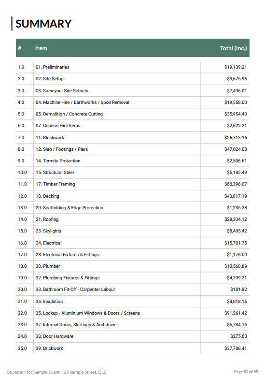Select '01. Preliminaries' row text
Viewport: 264px width, 376px height.
tap(53, 67)
